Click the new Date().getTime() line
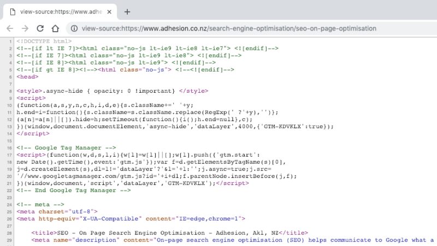Image resolution: width=437 pixels, height=246 pixels. click(x=151, y=162)
